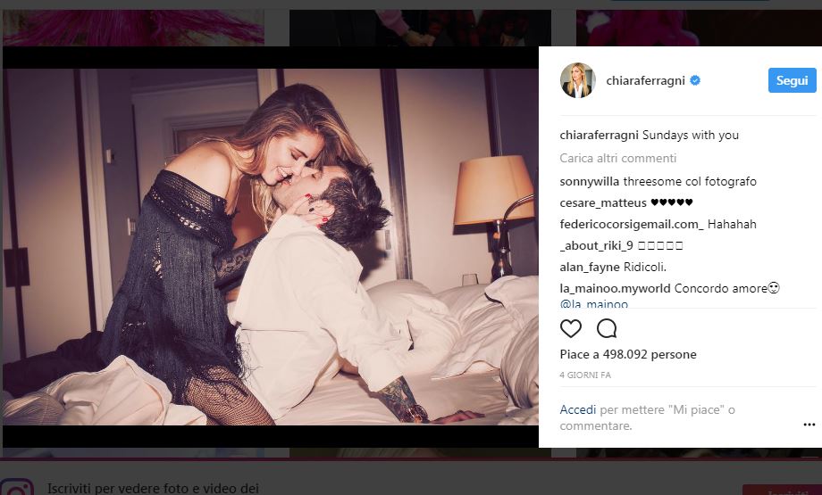Click the Instagram logo in the bottom banner
This screenshot has height=495, width=822.
17,489
